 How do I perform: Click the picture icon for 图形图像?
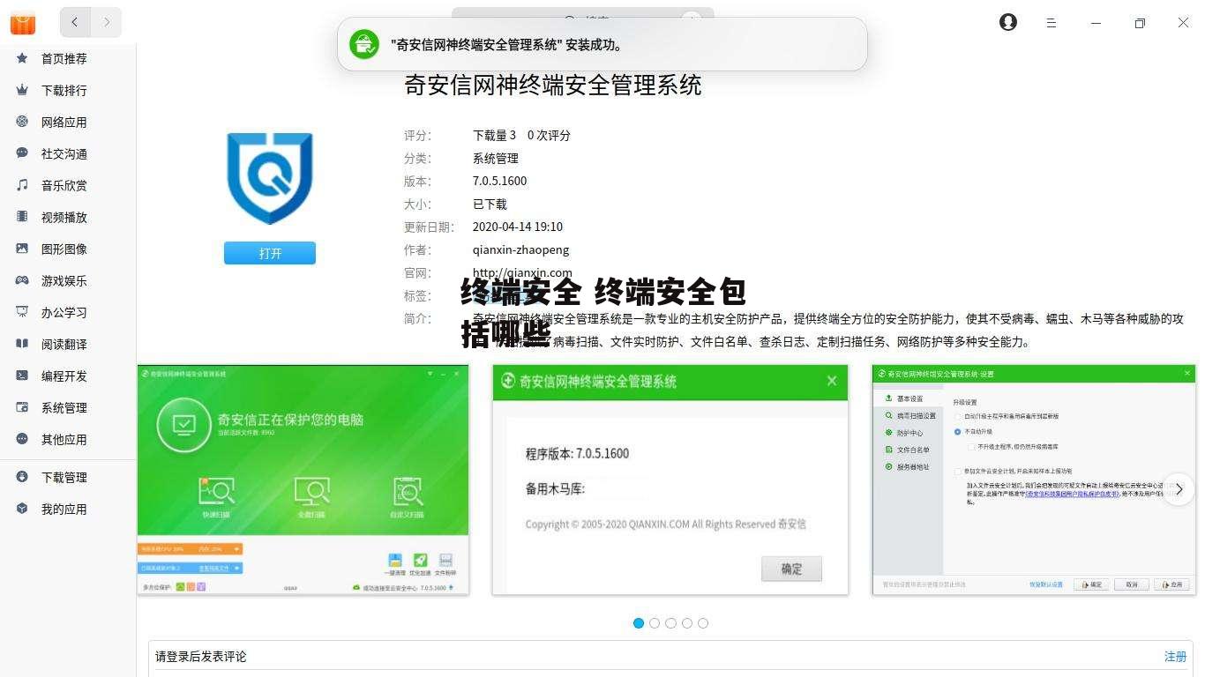pos(22,249)
